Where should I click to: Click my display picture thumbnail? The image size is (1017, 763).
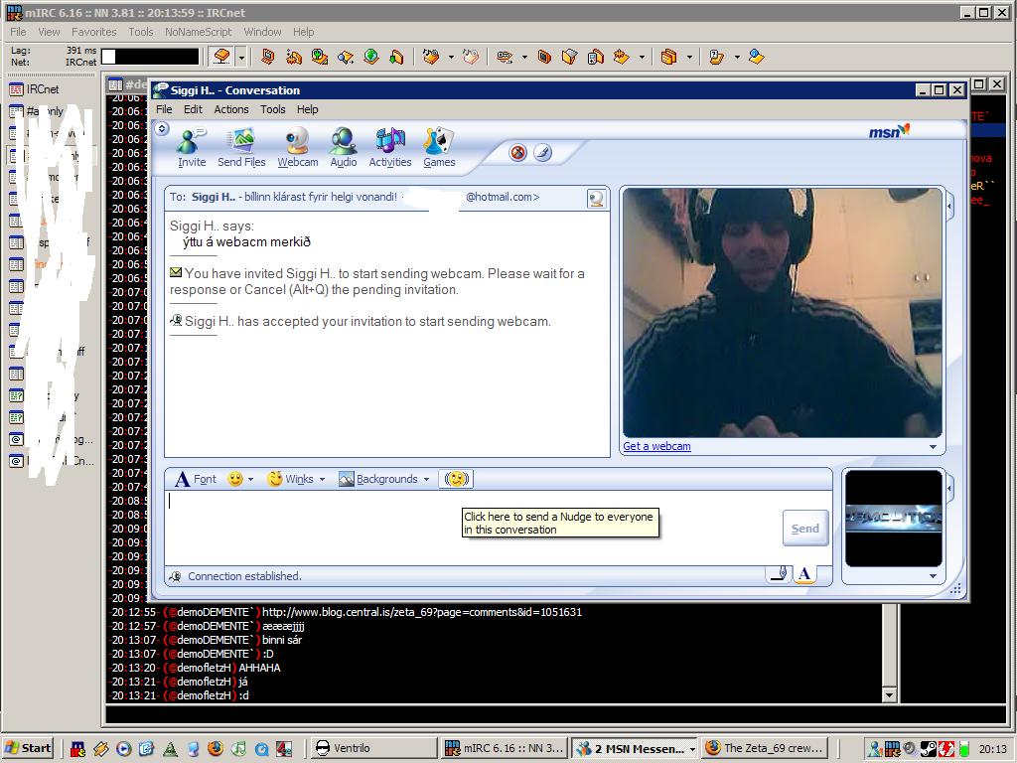click(894, 518)
